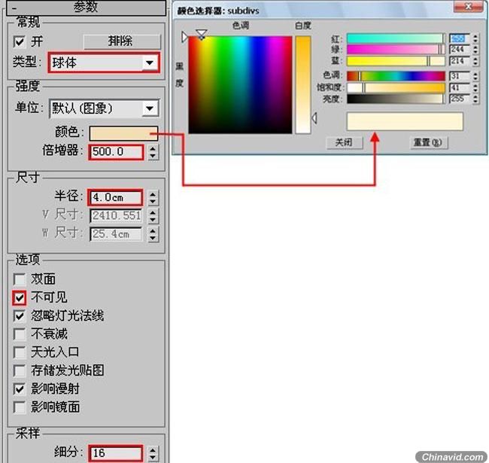Click the whiteness triangle marker beside the 白度 bar
Screen dimensions: 489x463
[x=314, y=118]
